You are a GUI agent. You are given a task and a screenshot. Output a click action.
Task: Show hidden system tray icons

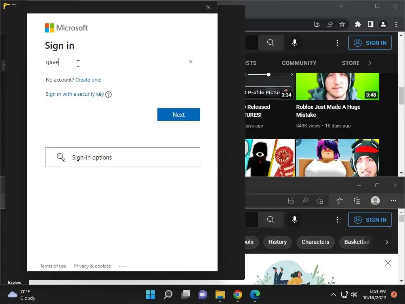pyautogui.click(x=333, y=294)
